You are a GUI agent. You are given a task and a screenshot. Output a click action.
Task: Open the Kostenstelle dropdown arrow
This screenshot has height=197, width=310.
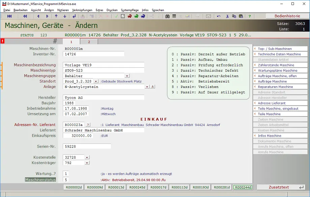(87, 157)
